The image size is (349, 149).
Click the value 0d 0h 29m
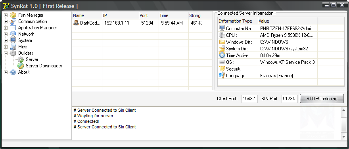pos(270,55)
